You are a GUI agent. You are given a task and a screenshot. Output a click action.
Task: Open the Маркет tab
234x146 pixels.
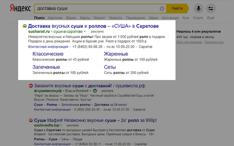point(99,18)
